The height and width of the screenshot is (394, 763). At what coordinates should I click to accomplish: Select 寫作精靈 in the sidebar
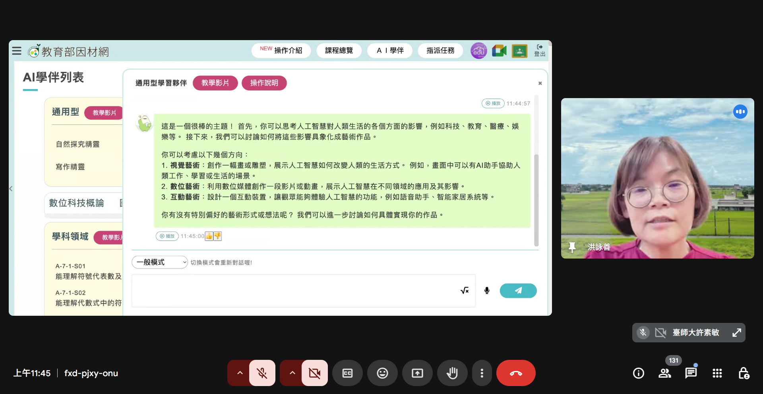(x=70, y=167)
